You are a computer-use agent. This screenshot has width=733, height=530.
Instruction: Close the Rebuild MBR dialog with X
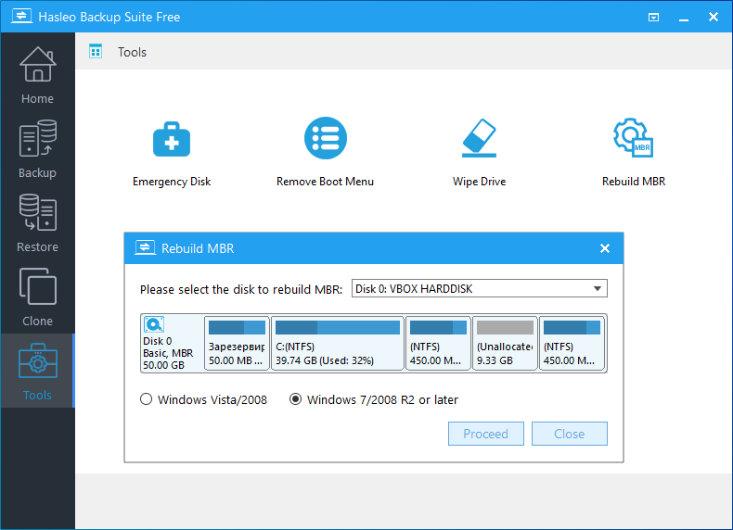point(605,248)
